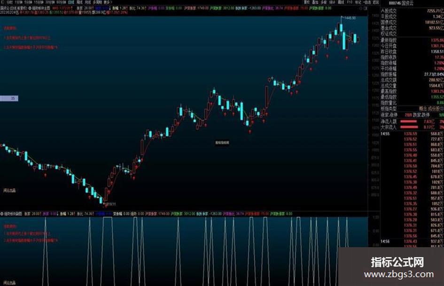This screenshot has height=286, width=444.
Task: Click the 净流入额 red bar
Action: [408, 121]
